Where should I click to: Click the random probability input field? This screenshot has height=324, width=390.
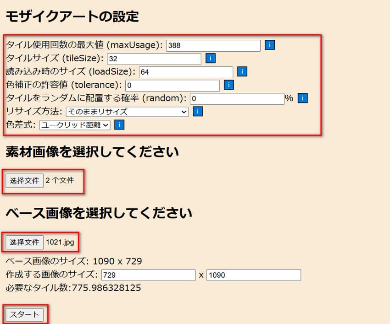[x=237, y=99]
